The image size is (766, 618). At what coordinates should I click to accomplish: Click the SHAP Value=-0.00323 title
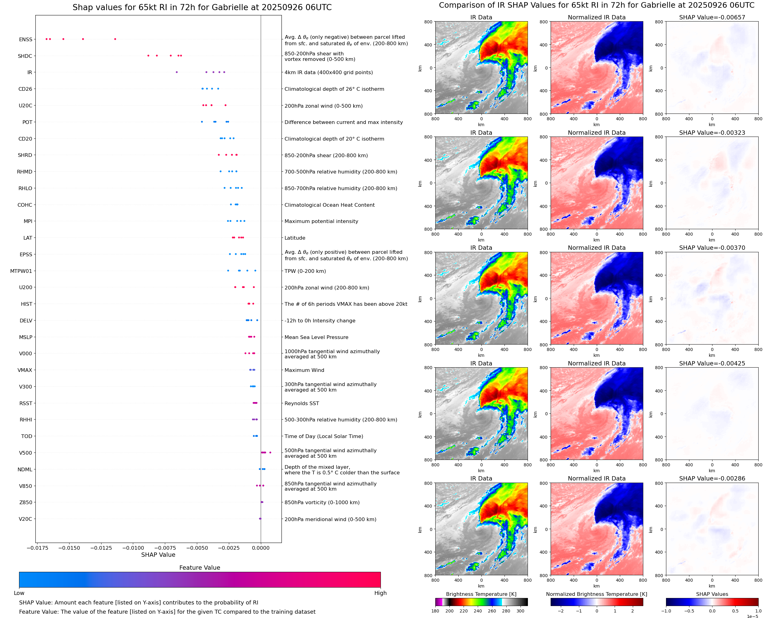[x=712, y=132]
